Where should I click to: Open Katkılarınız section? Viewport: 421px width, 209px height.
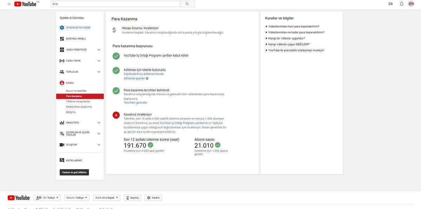pos(74,160)
